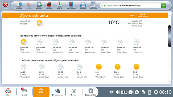Image resolution: width=173 pixels, height=97 pixels.
Task: Click the Sá. 30 rain icon
Action: click(61, 67)
